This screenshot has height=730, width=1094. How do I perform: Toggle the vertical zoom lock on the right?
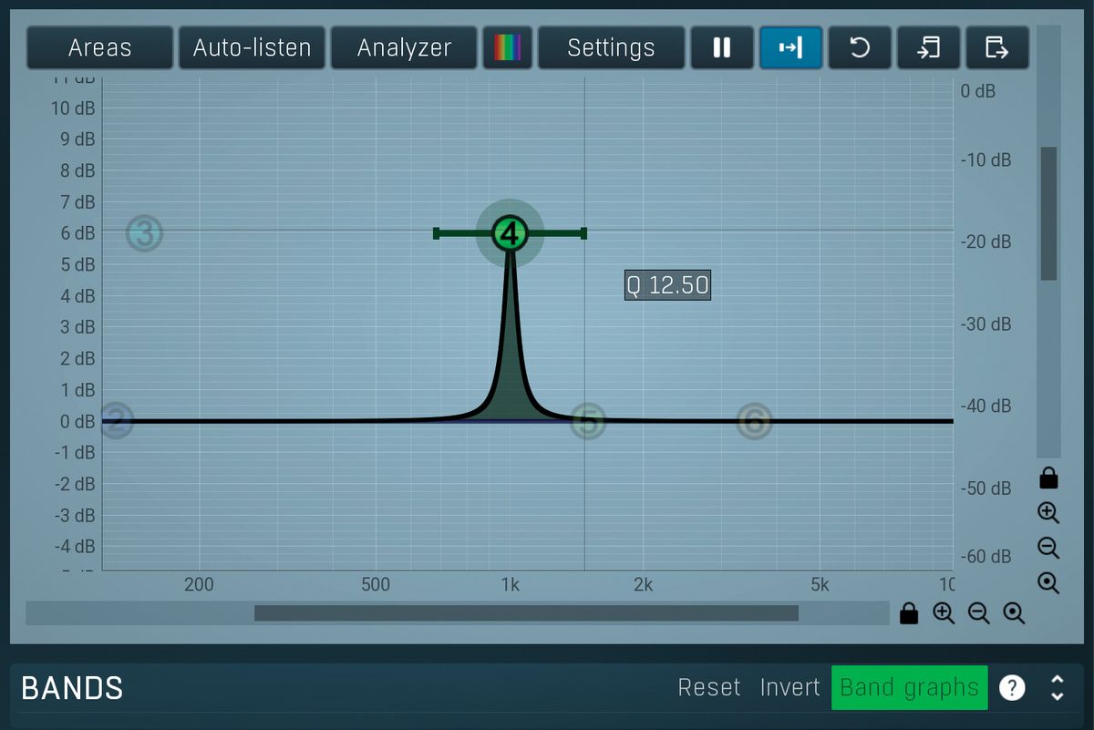pyautogui.click(x=1048, y=478)
